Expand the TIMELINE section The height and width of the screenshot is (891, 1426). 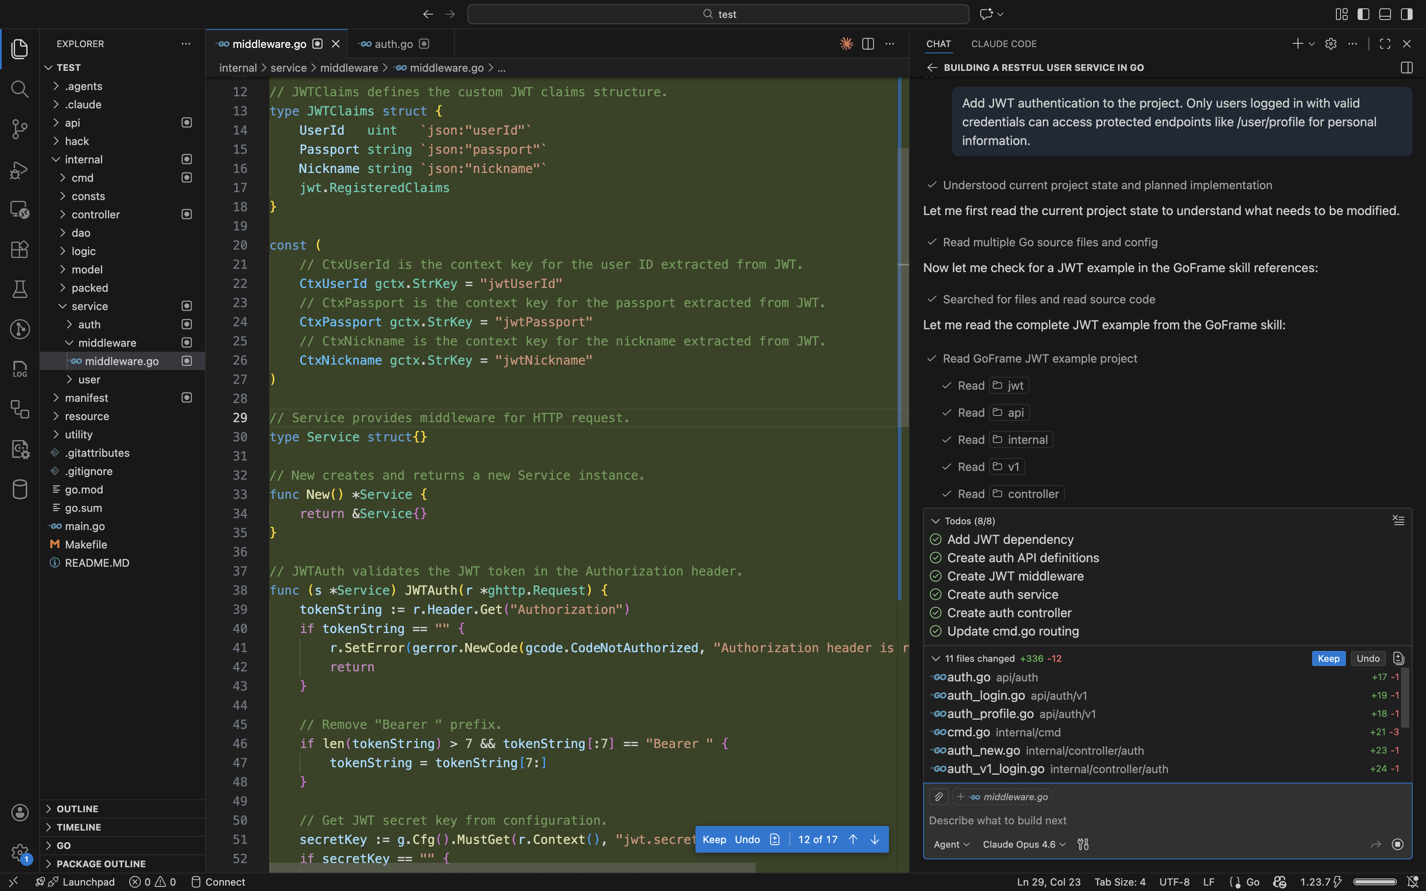122,827
